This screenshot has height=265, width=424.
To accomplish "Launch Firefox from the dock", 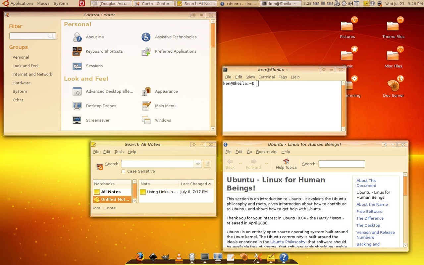I will pos(140,257).
